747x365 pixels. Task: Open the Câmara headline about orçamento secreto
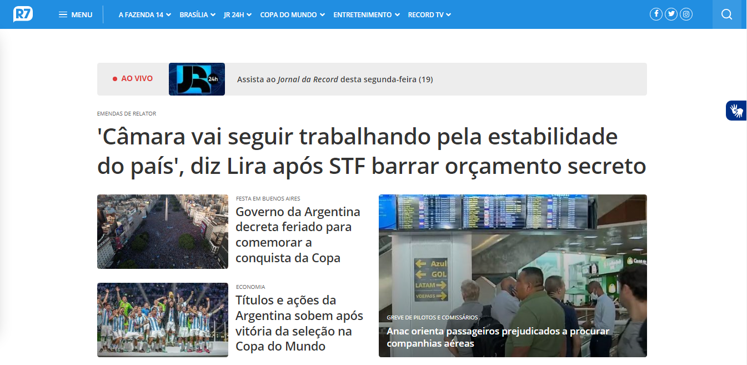pos(372,152)
